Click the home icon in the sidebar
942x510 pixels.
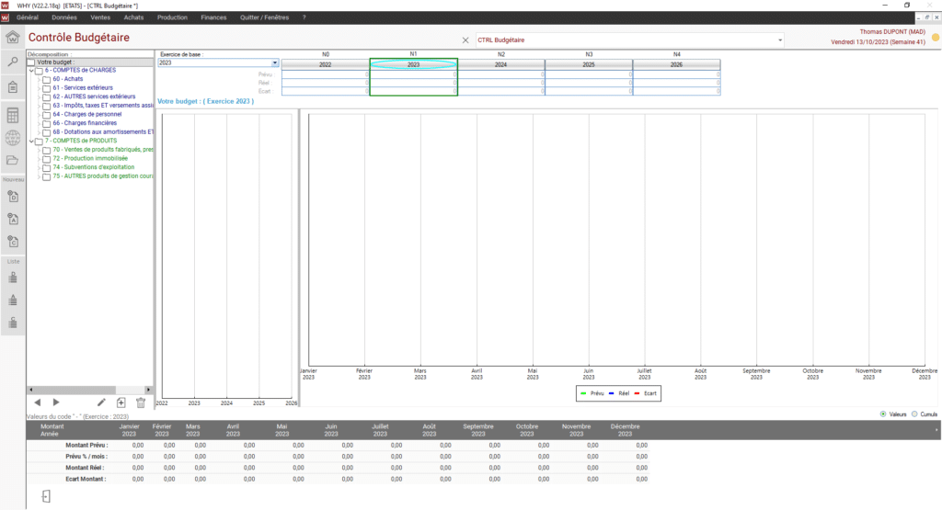[x=13, y=38]
